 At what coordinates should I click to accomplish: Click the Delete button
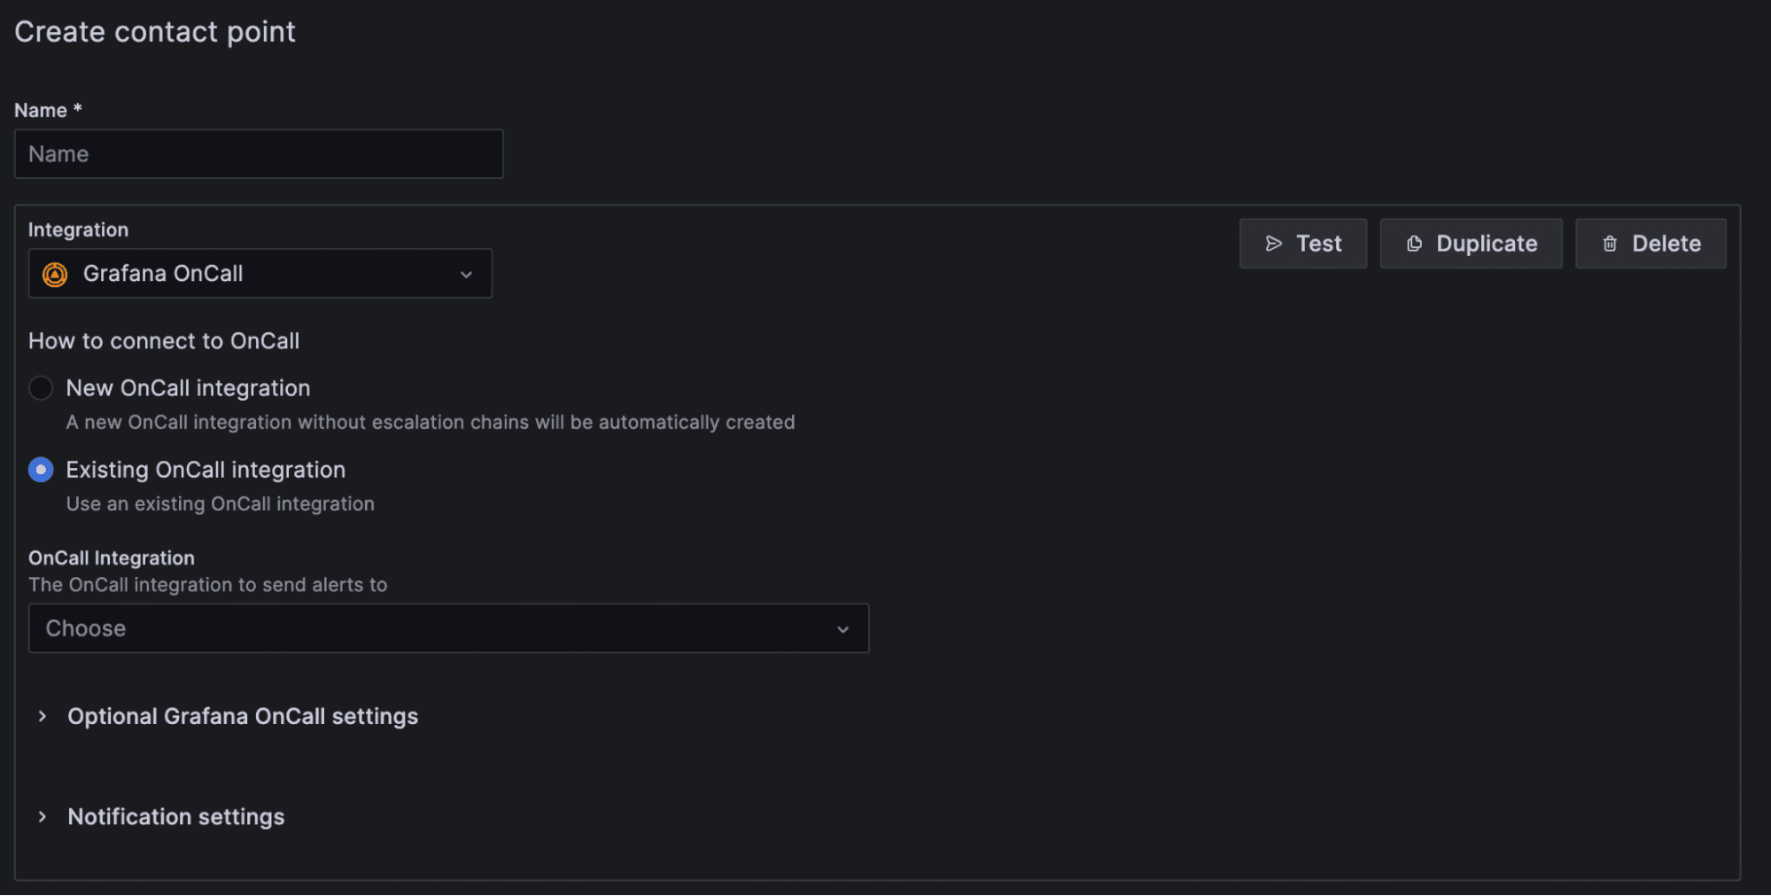click(1650, 243)
